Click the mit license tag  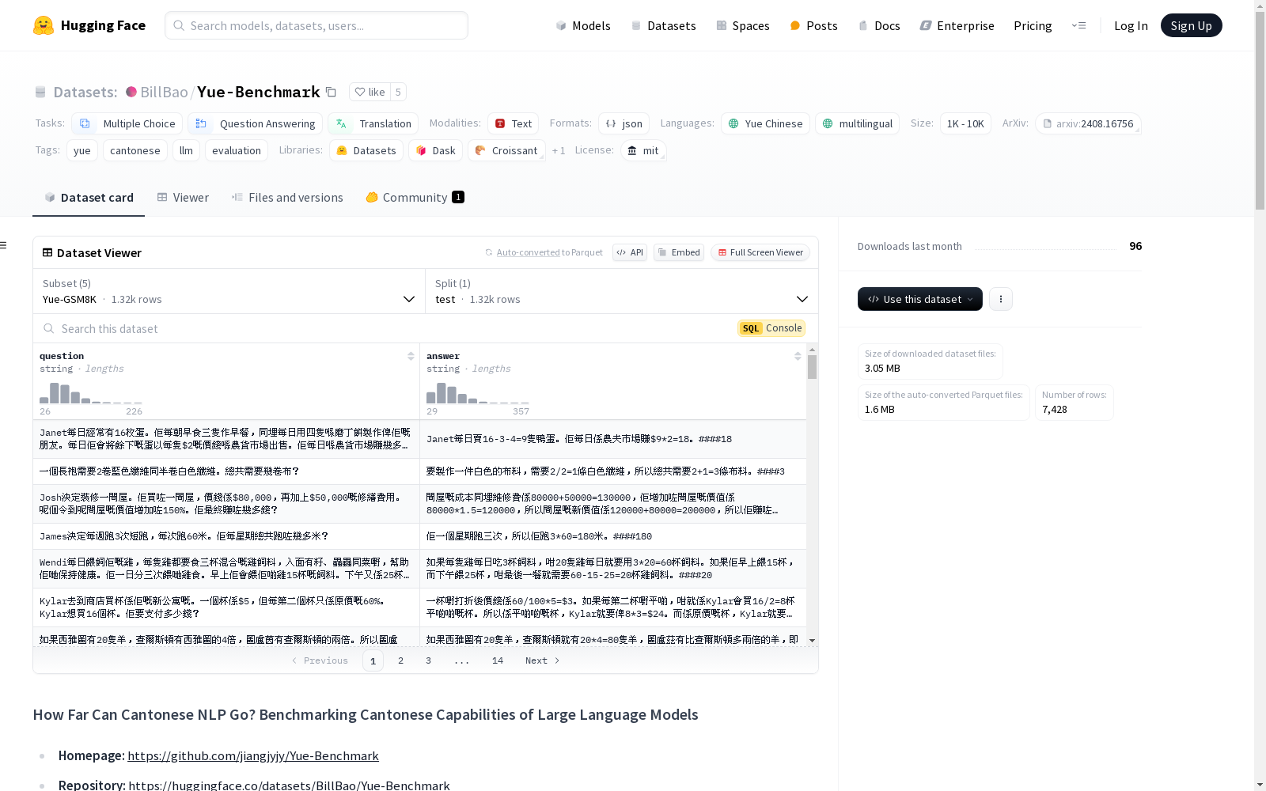[x=643, y=150]
